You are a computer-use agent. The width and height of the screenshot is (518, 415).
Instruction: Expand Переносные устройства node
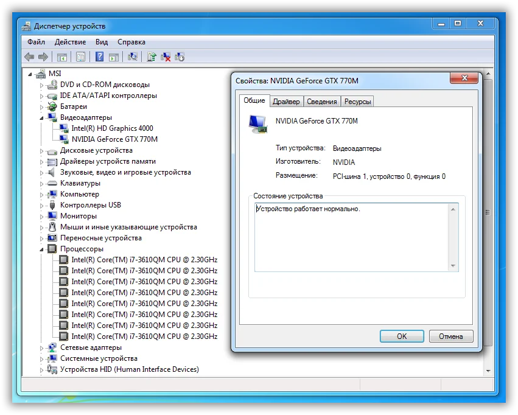click(41, 239)
